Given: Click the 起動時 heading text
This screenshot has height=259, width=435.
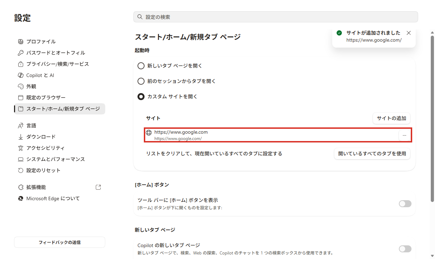Looking at the screenshot, I should [x=142, y=50].
